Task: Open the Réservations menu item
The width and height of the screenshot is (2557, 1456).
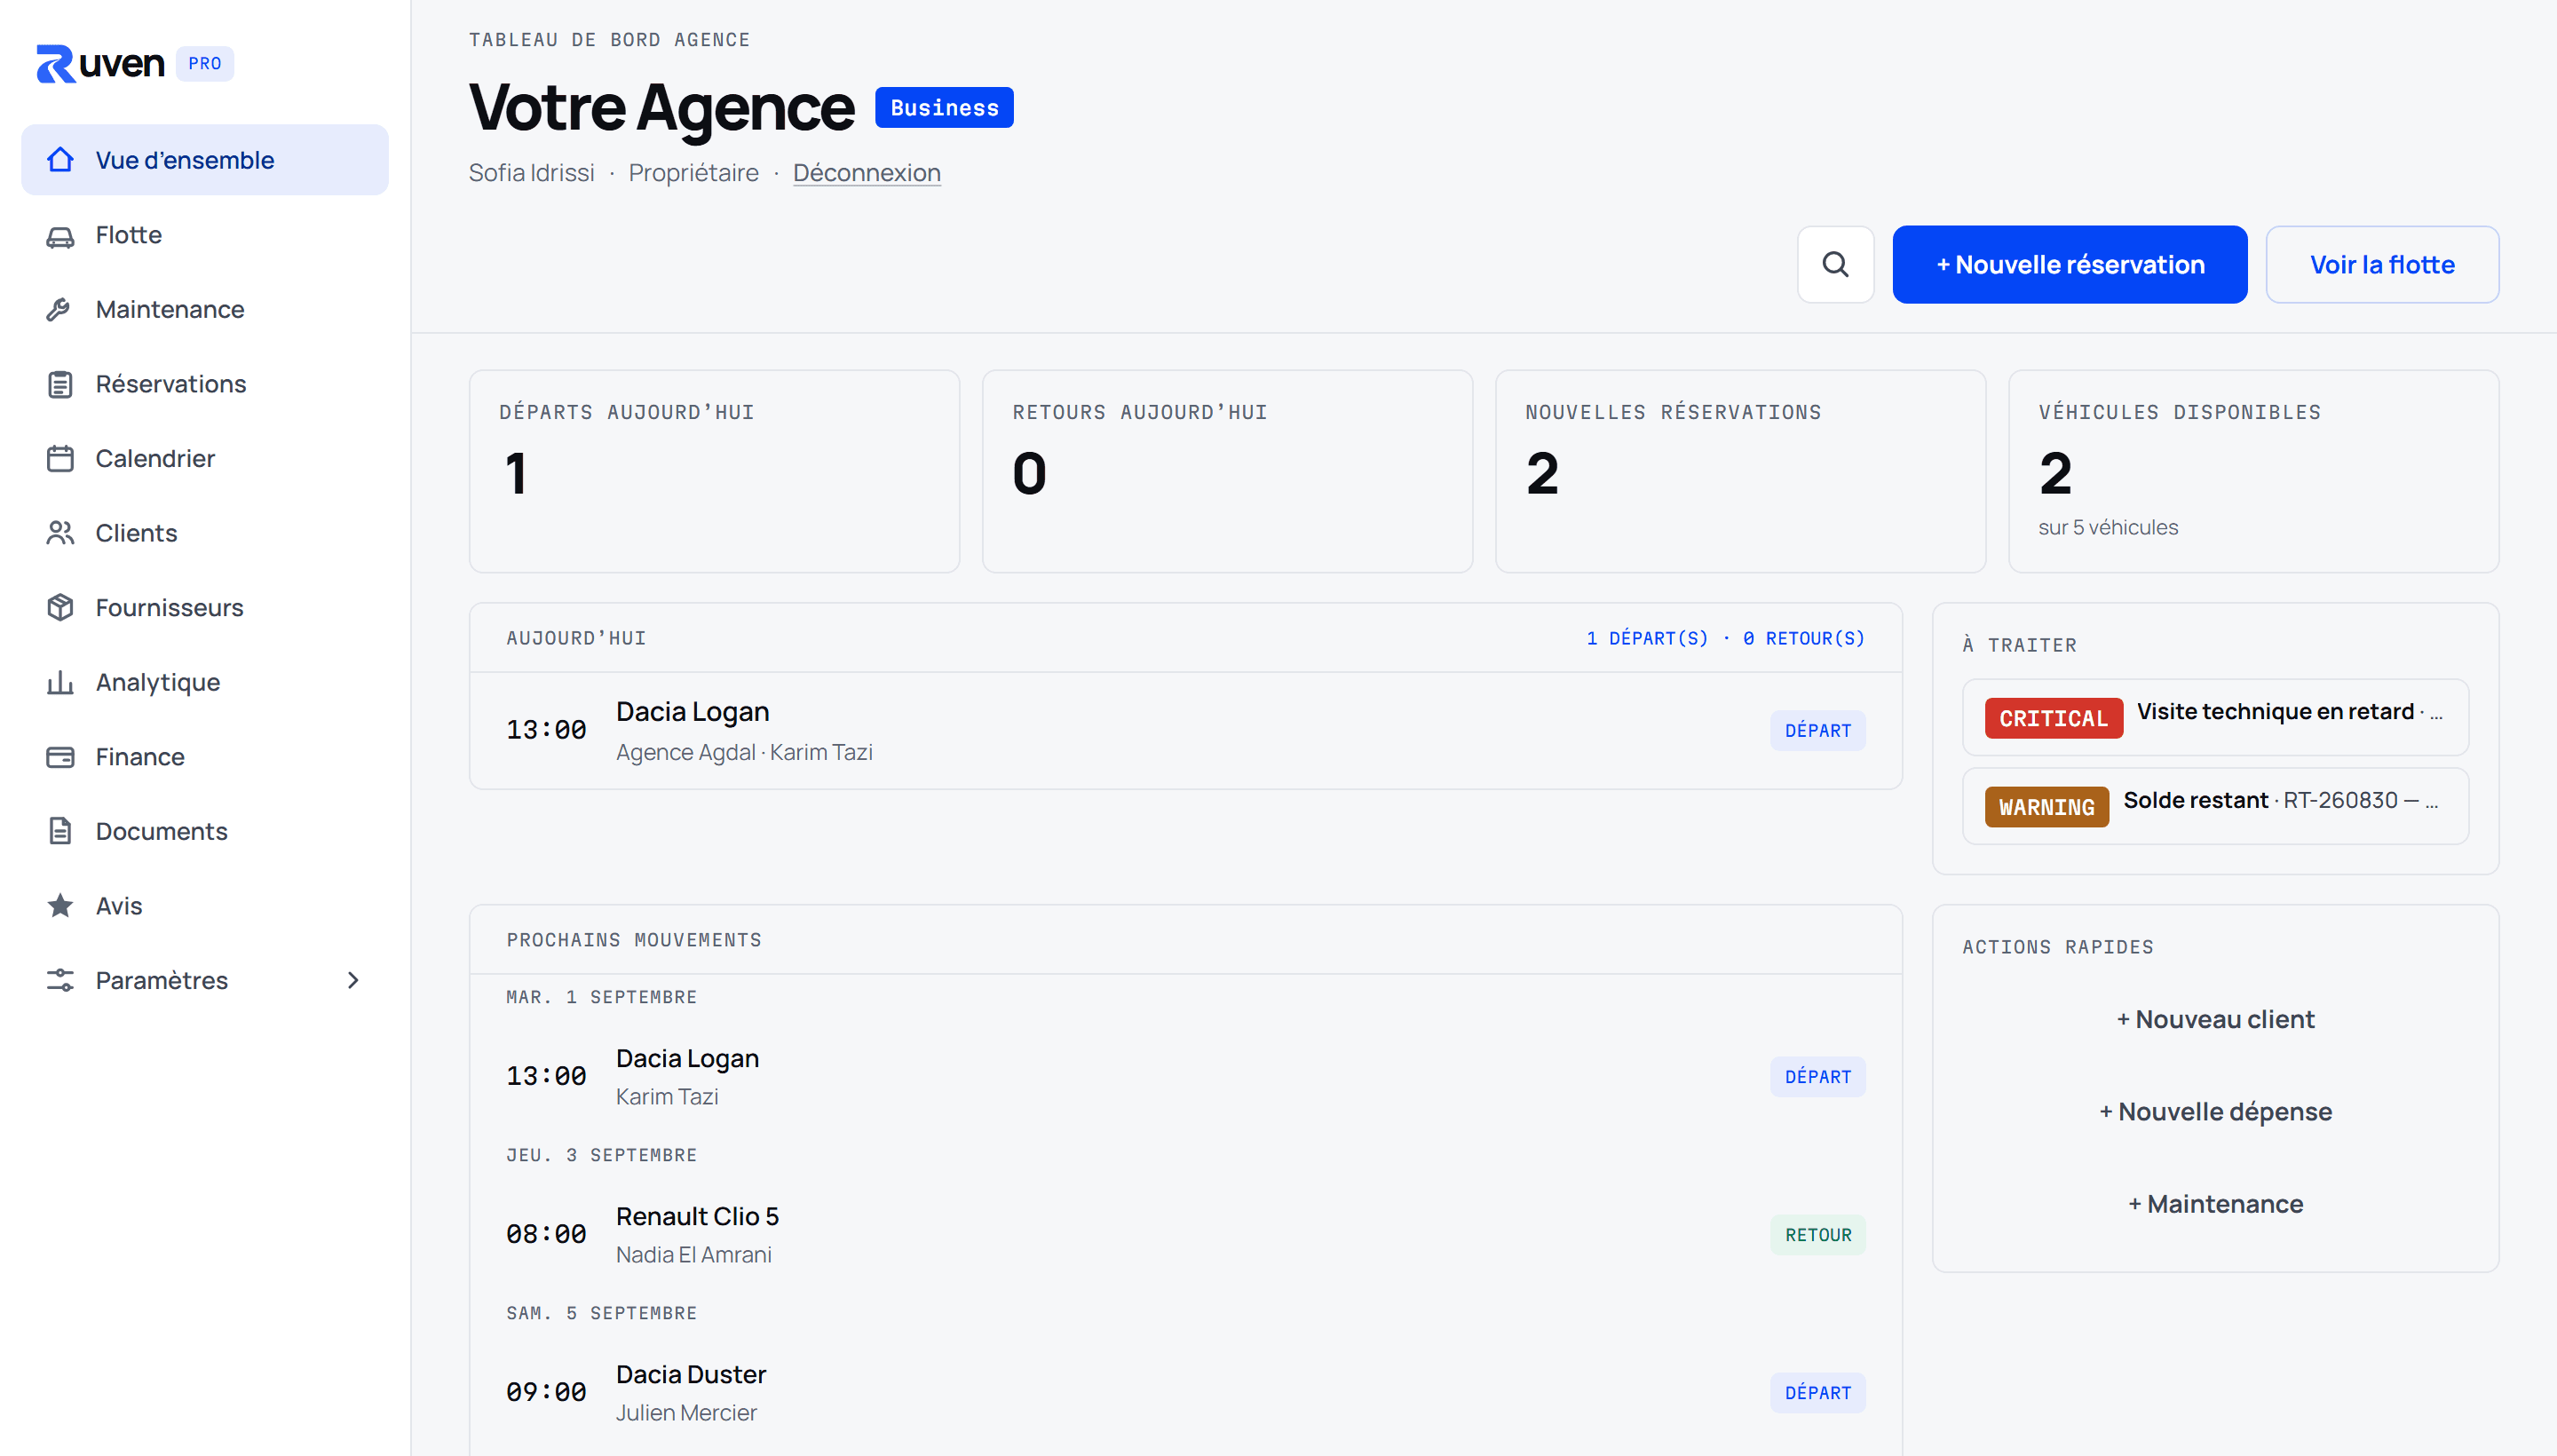Action: [x=205, y=384]
